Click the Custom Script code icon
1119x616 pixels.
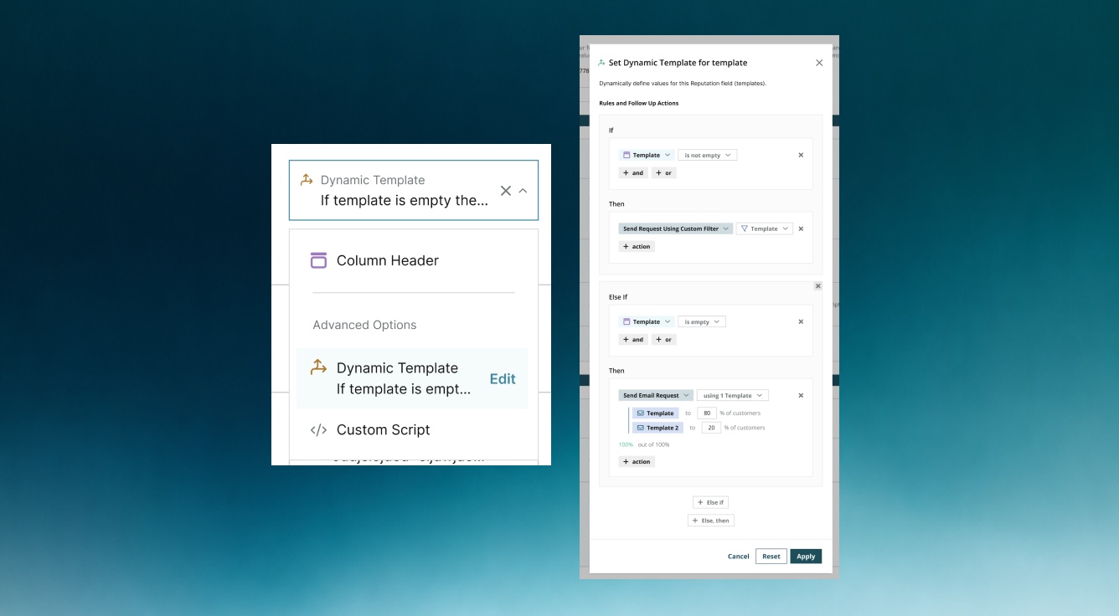(x=318, y=430)
